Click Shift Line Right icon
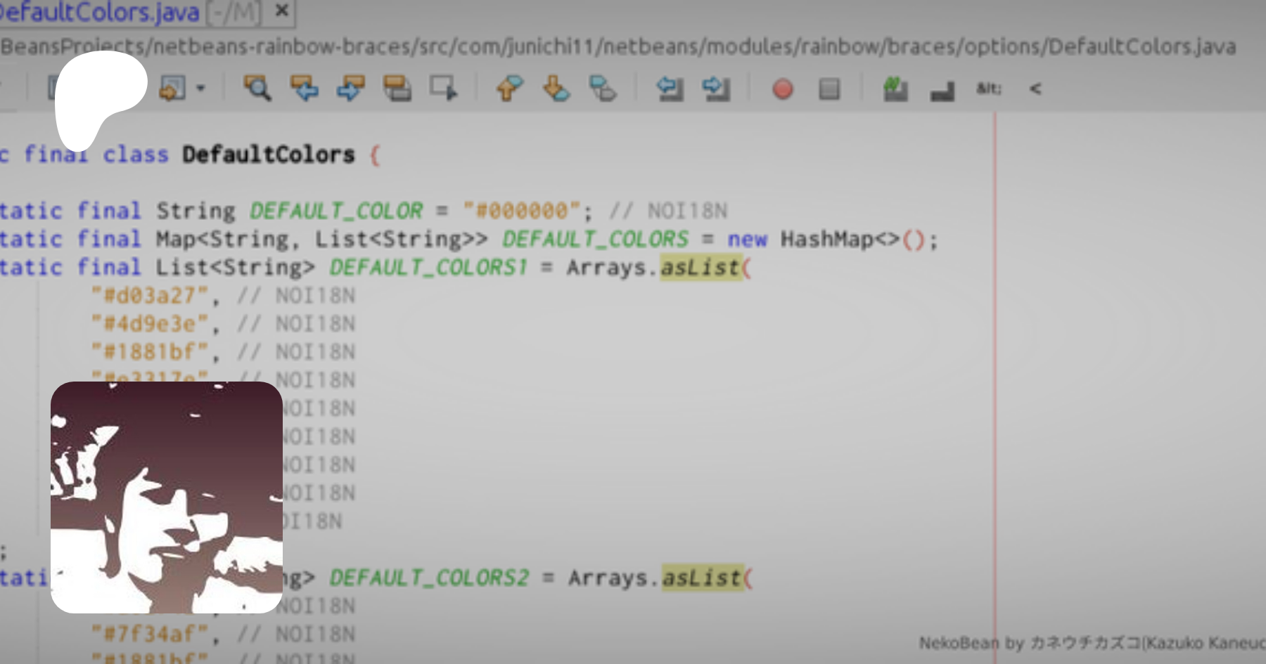 click(716, 89)
